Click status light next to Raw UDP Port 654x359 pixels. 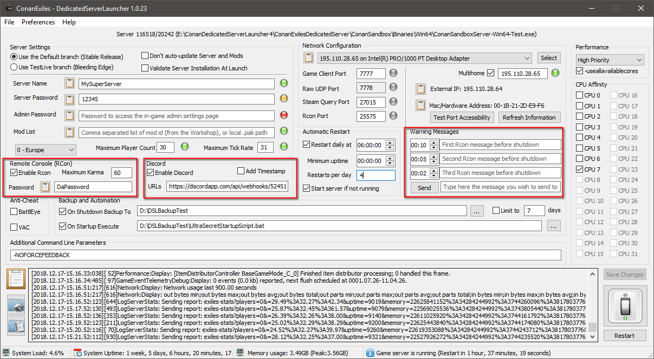pos(393,88)
